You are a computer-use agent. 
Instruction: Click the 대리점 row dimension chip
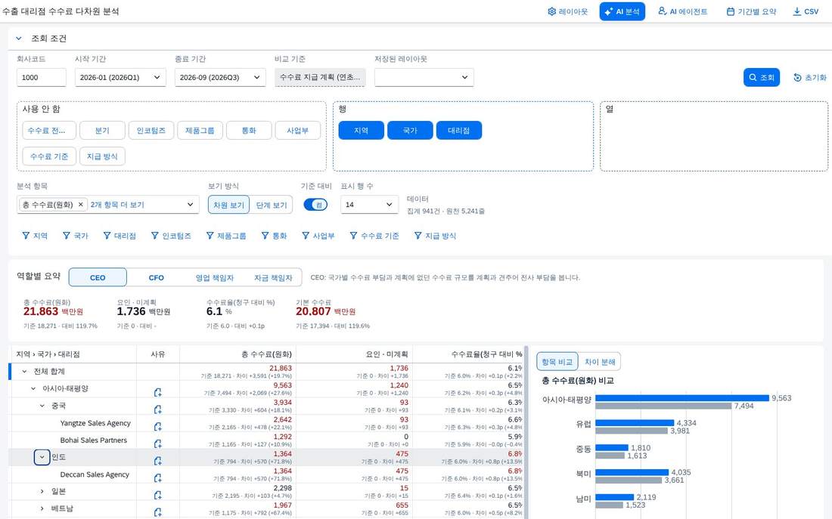pos(459,131)
